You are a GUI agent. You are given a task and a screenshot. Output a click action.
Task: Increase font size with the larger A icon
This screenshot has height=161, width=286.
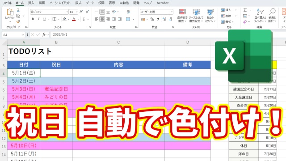click(81, 12)
